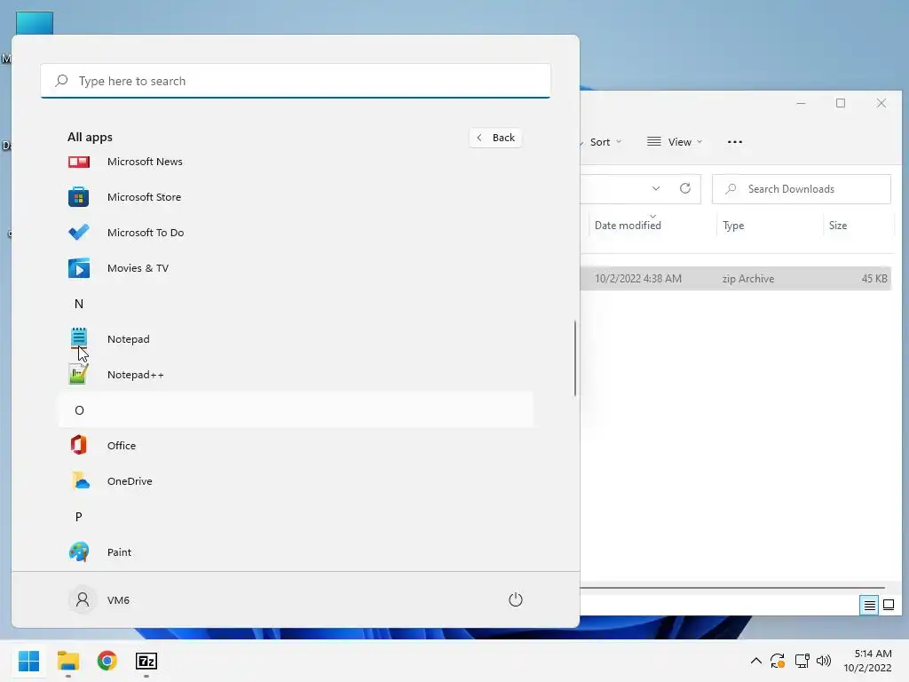Open the clock and date display
Viewport: 909px width, 682px height.
click(868, 661)
